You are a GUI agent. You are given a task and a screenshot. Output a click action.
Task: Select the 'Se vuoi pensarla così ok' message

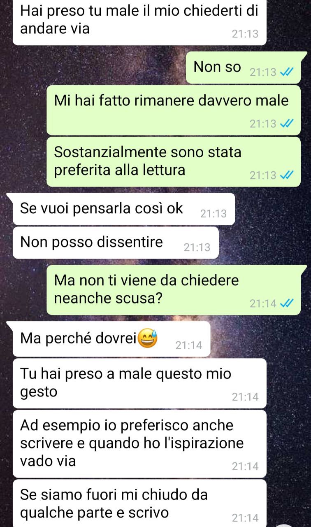tap(123, 209)
